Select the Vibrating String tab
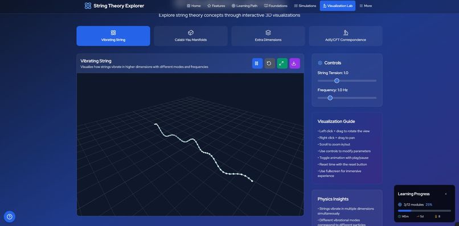The height and width of the screenshot is (226, 459). [113, 36]
